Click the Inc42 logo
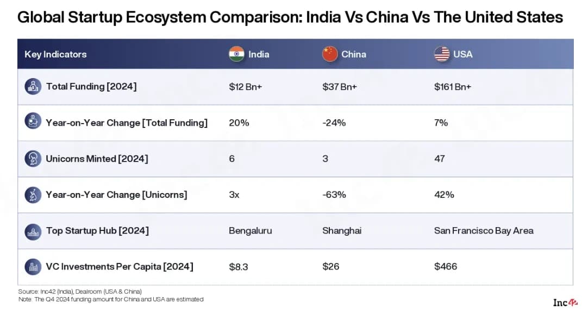 [565, 302]
